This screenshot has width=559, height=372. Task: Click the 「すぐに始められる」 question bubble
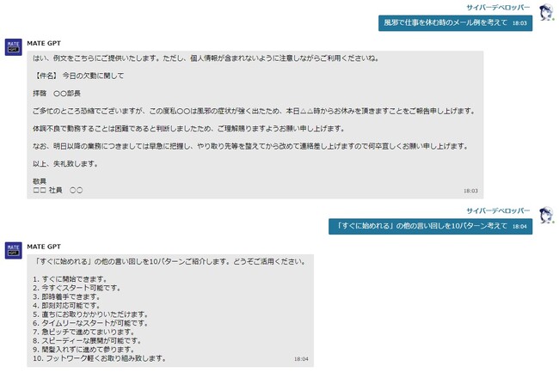point(430,226)
